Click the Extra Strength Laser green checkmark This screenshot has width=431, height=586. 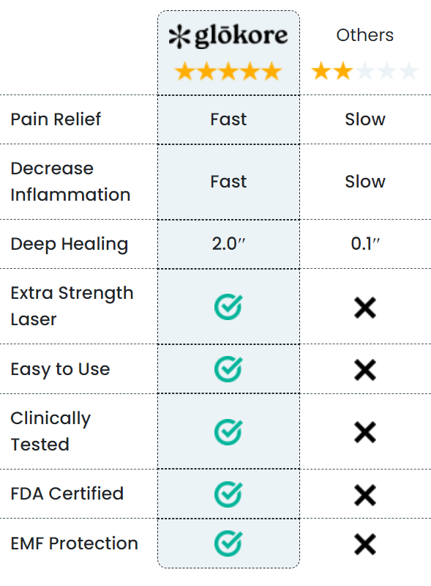(228, 307)
